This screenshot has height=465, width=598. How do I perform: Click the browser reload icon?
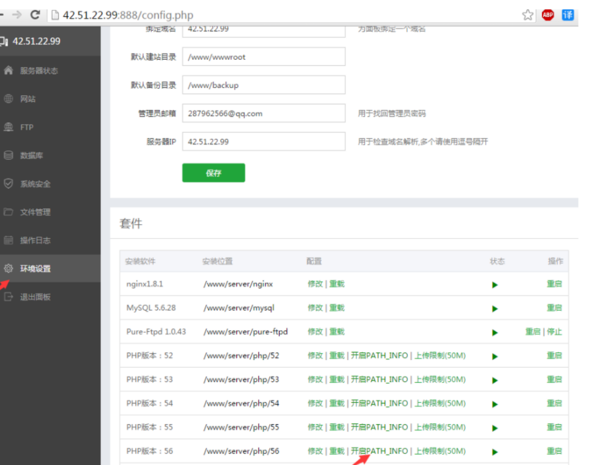point(35,15)
